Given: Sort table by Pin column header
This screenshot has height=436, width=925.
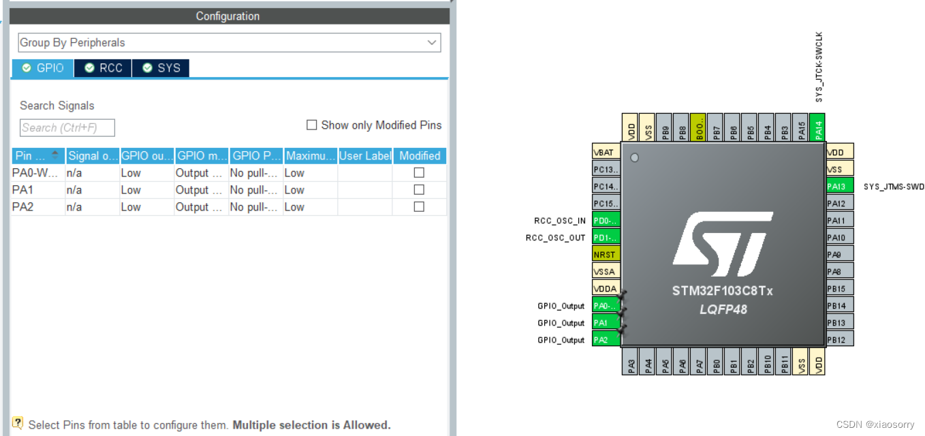Looking at the screenshot, I should point(38,156).
